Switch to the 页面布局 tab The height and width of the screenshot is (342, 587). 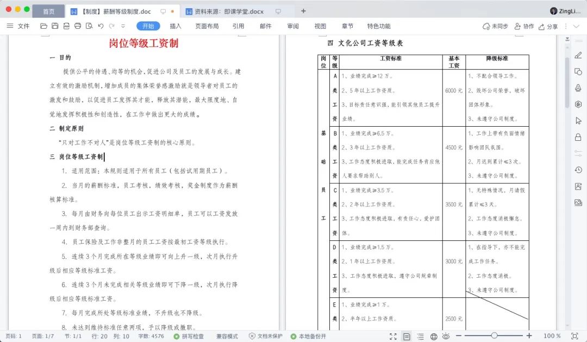tap(207, 26)
